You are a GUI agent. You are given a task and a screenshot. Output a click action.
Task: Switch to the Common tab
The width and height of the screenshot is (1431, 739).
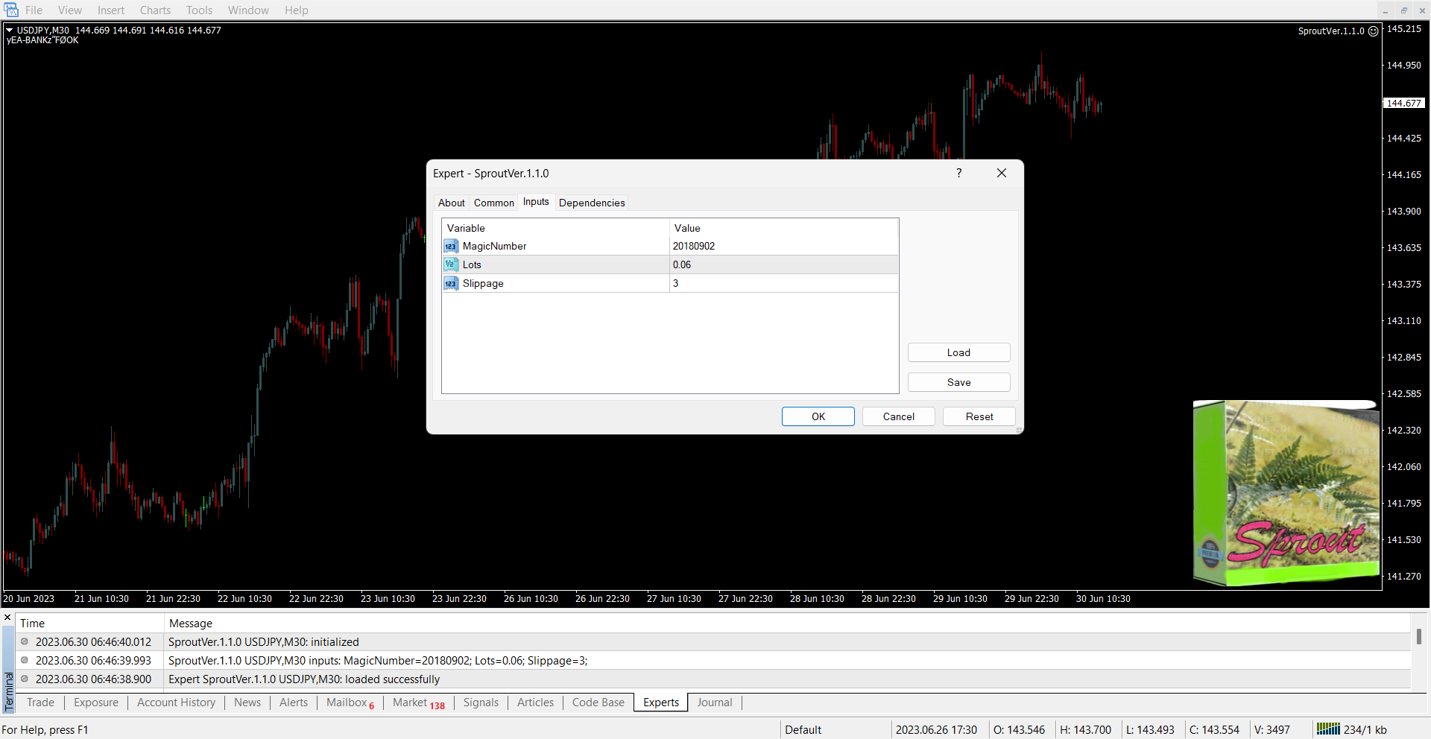[493, 203]
